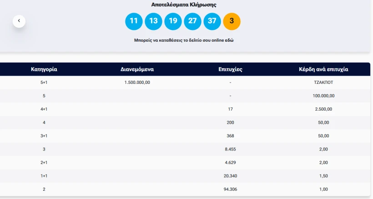Select the blue ball number 37

[x=212, y=21]
